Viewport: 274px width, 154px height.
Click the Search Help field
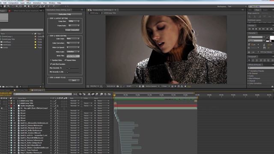(261, 6)
